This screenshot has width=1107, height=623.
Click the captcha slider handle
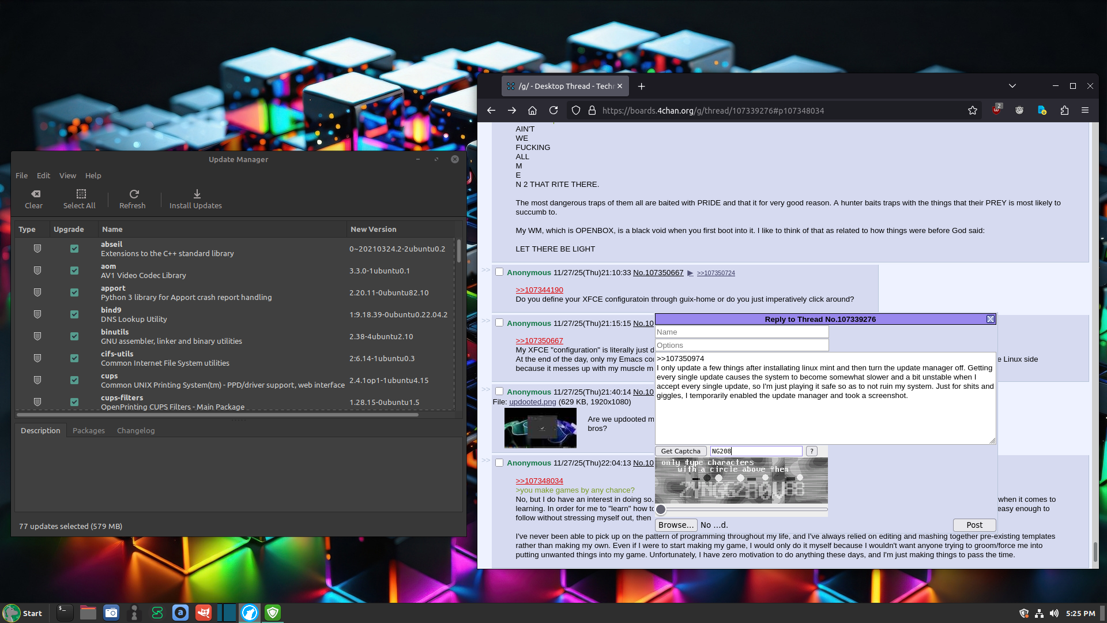point(661,509)
